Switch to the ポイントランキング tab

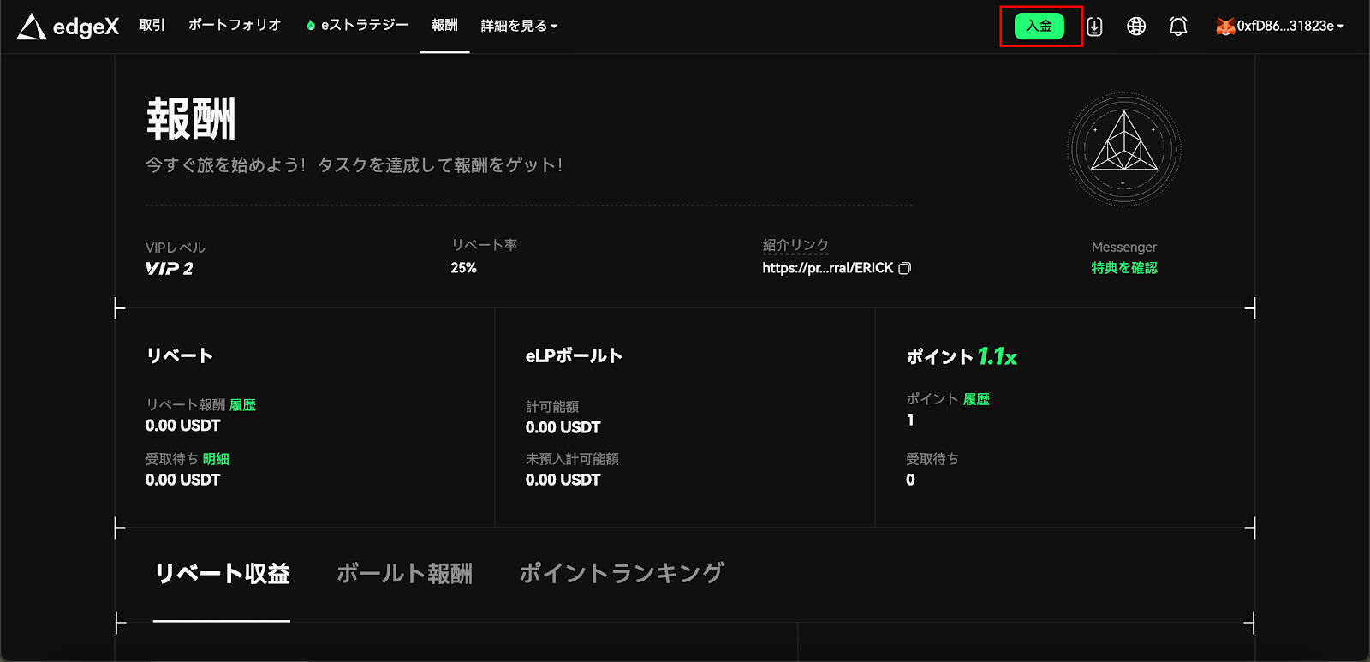pos(621,573)
